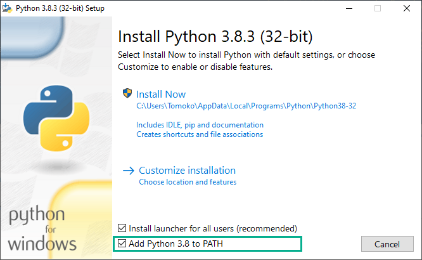Screen dimensions: 422x260
Task: Start installation via Install Now link
Action: click(161, 94)
